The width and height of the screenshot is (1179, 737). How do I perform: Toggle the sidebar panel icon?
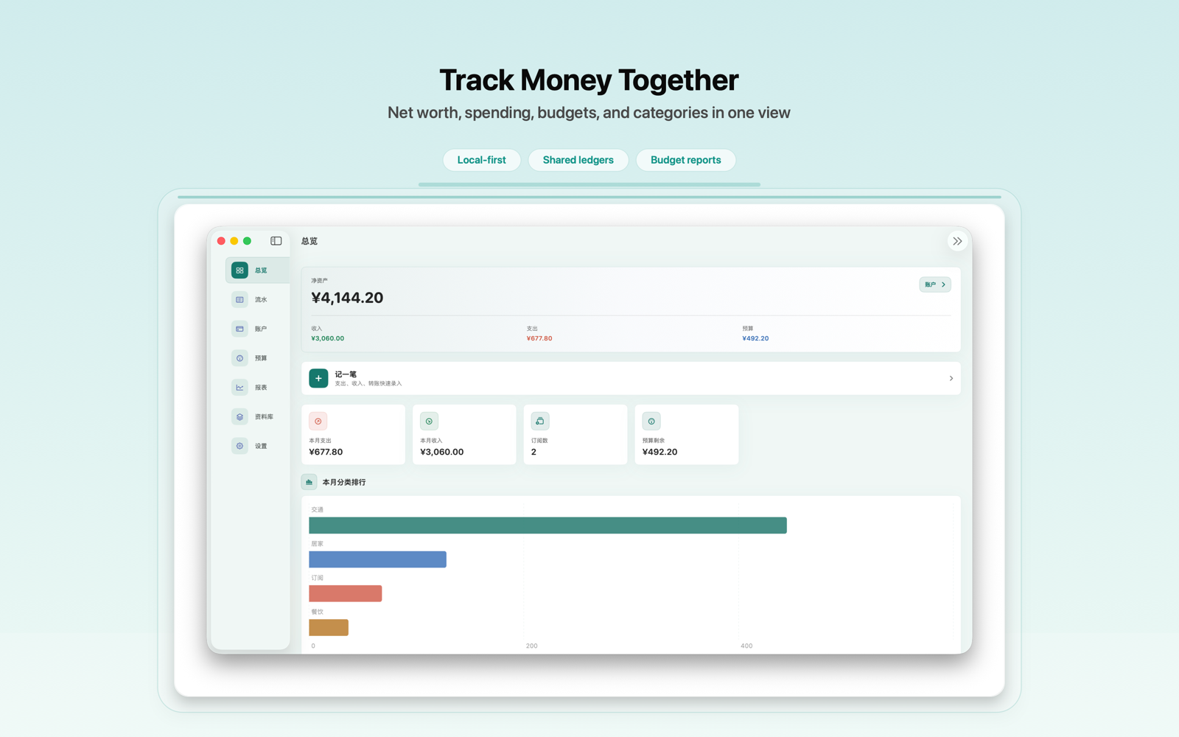click(x=276, y=241)
